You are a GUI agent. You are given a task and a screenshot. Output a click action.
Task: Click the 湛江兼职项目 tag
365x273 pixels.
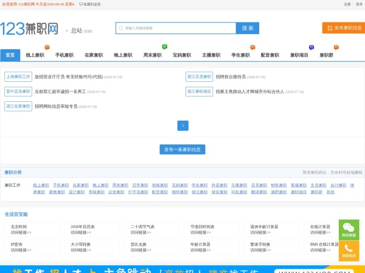pos(200,92)
